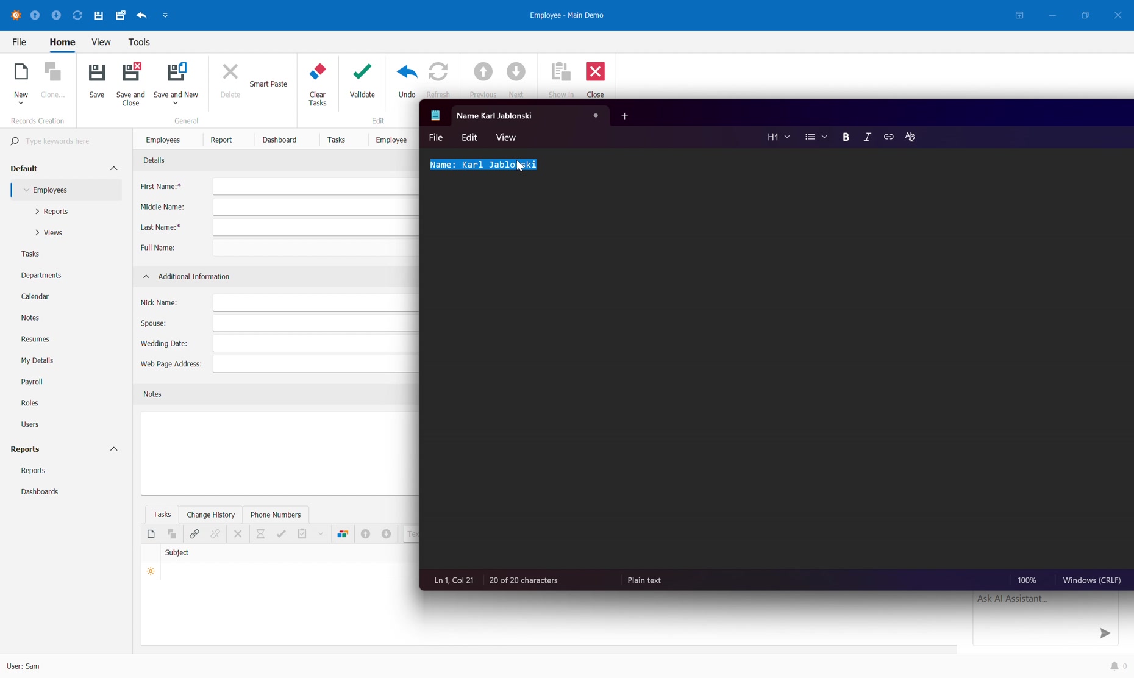The image size is (1134, 678).
Task: Click New task icon in Tasks toolbar
Action: coord(151,534)
